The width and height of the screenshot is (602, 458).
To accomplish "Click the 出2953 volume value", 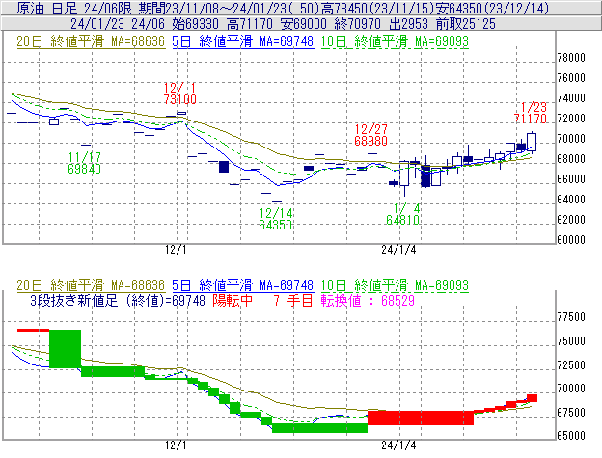I will [x=408, y=24].
